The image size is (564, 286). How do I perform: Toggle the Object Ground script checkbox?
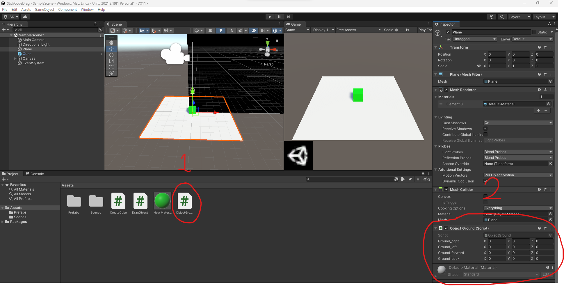(446, 228)
